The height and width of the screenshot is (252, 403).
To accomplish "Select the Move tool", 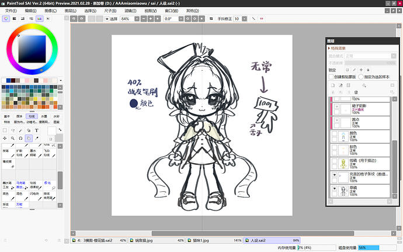I will [x=5, y=138].
